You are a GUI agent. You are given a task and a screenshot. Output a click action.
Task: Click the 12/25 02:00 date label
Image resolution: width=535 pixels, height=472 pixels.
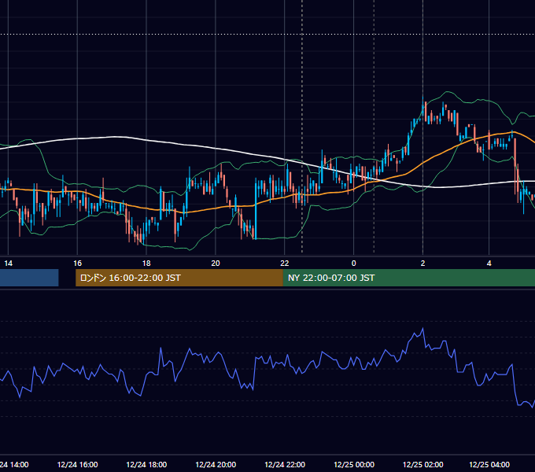pyautogui.click(x=423, y=464)
